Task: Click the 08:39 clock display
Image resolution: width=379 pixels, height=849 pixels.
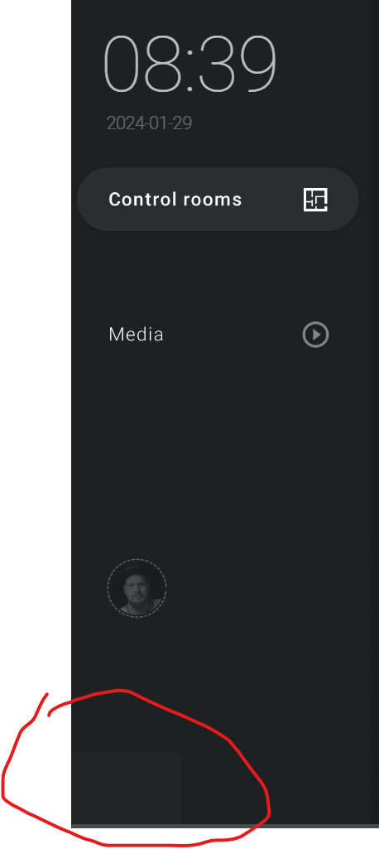Action: [189, 64]
